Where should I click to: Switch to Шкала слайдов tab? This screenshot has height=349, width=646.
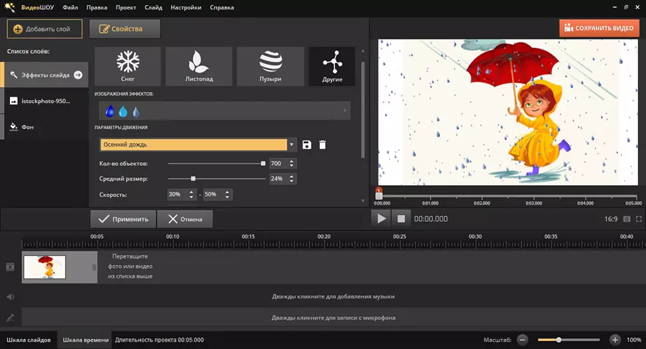(x=29, y=340)
